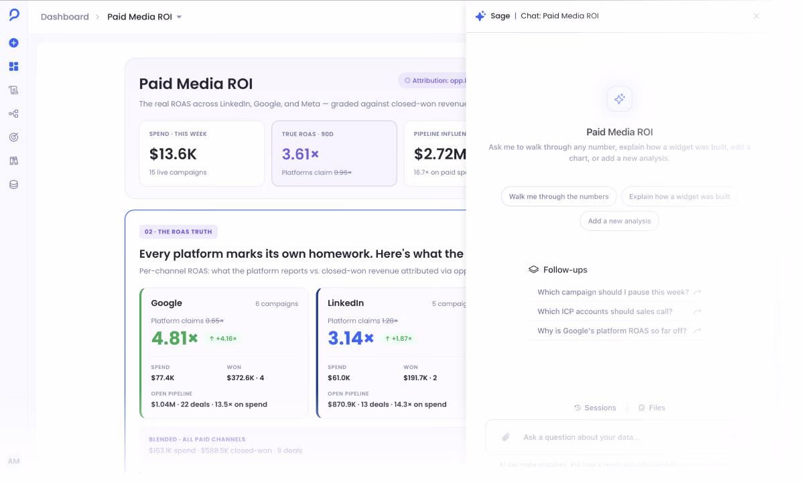
Task: Close the Sage chat panel
Action: click(756, 16)
